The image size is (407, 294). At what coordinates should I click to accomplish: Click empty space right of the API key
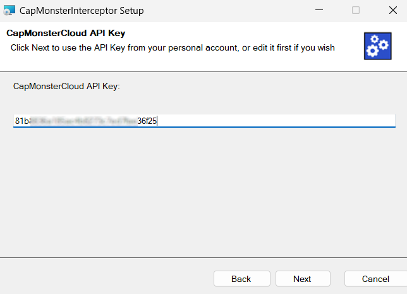[284, 121]
